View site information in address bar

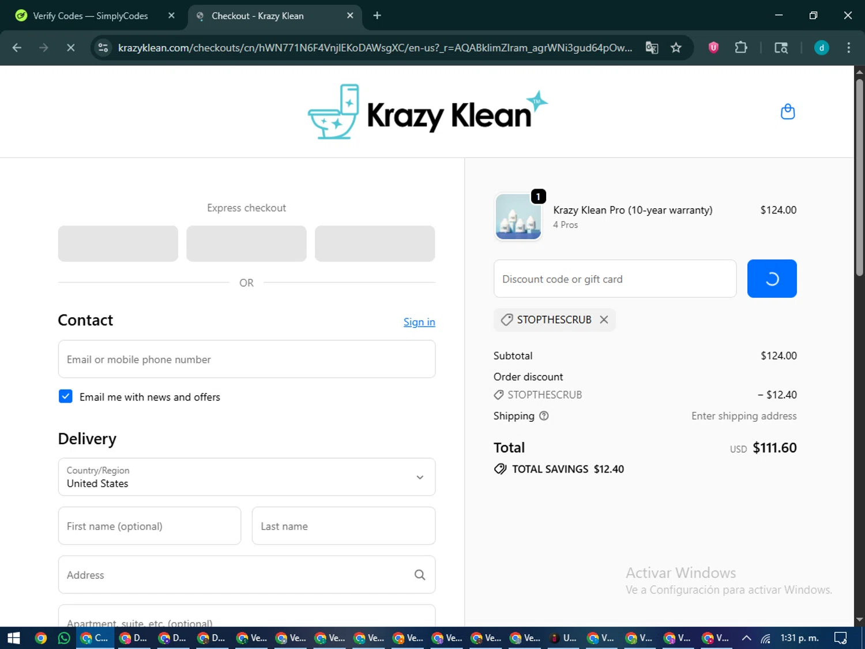click(103, 48)
